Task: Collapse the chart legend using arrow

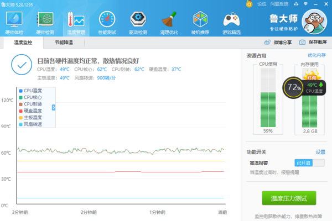Action: pos(54,107)
